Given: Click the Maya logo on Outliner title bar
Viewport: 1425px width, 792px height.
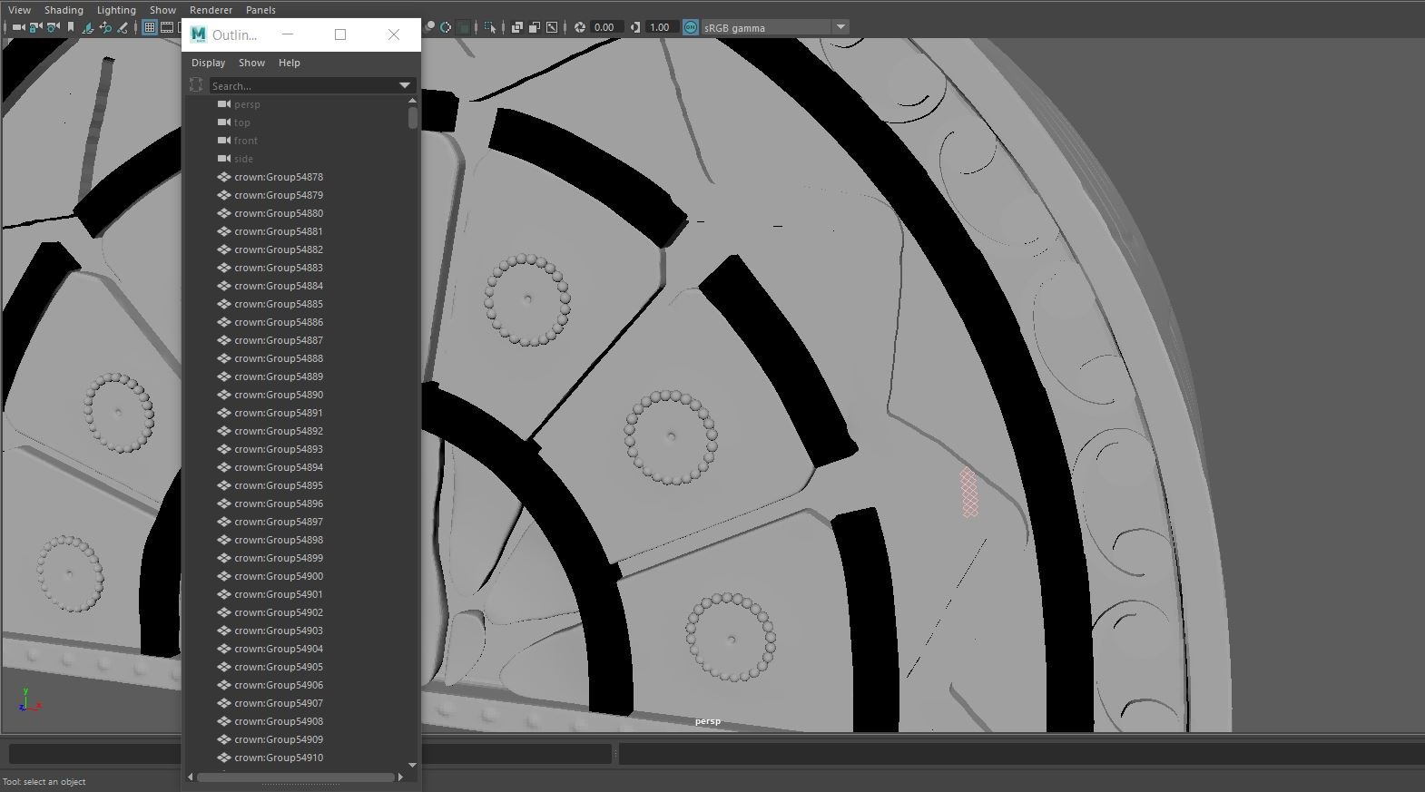Looking at the screenshot, I should (x=198, y=34).
